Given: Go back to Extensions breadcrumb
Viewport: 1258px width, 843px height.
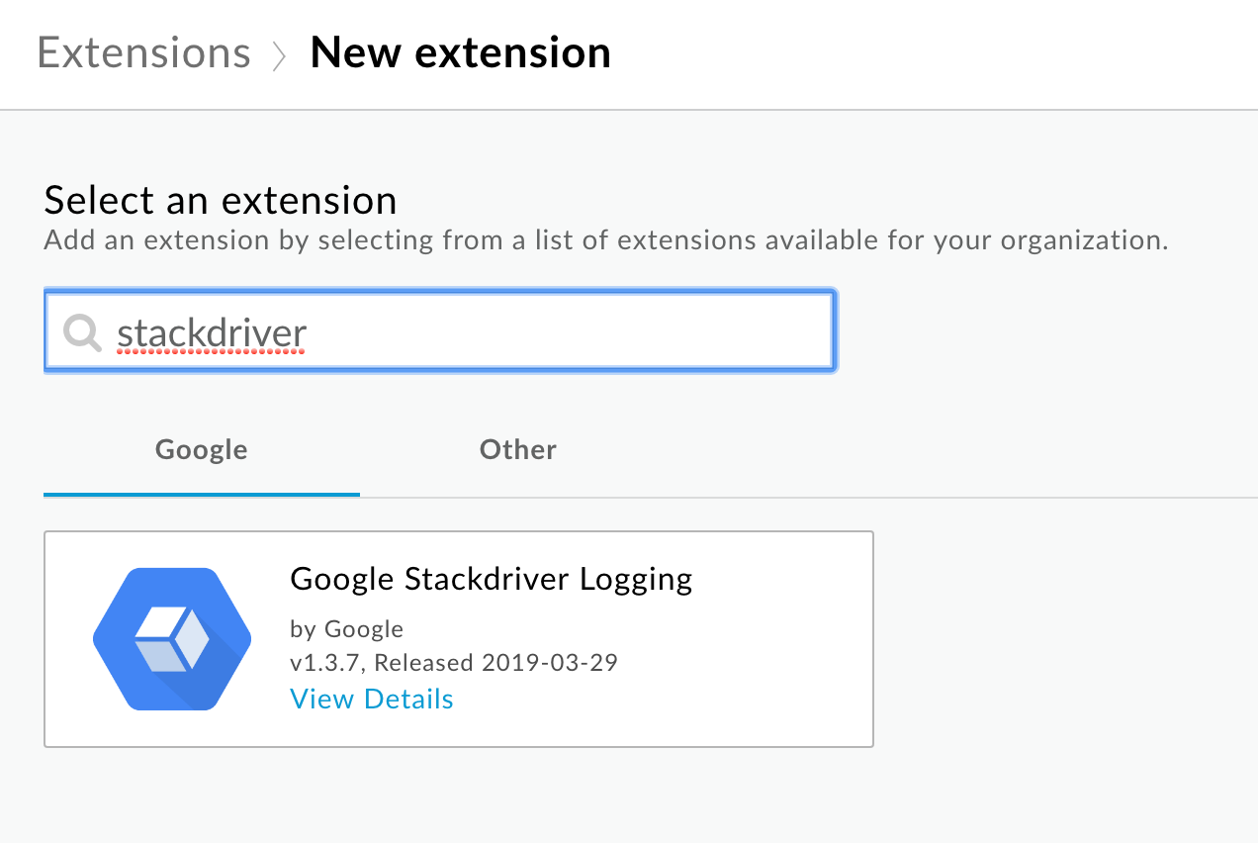Looking at the screenshot, I should (x=144, y=52).
